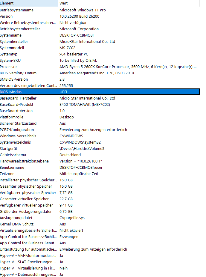Select the Systemhersteller row
Screen dimensions: 206x277
(100, 41)
